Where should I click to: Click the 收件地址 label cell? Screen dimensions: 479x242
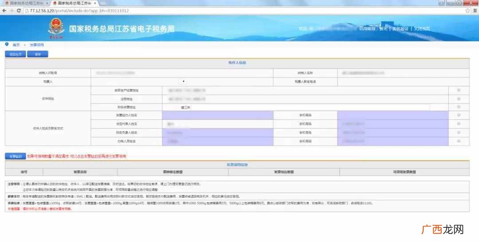pos(48,99)
